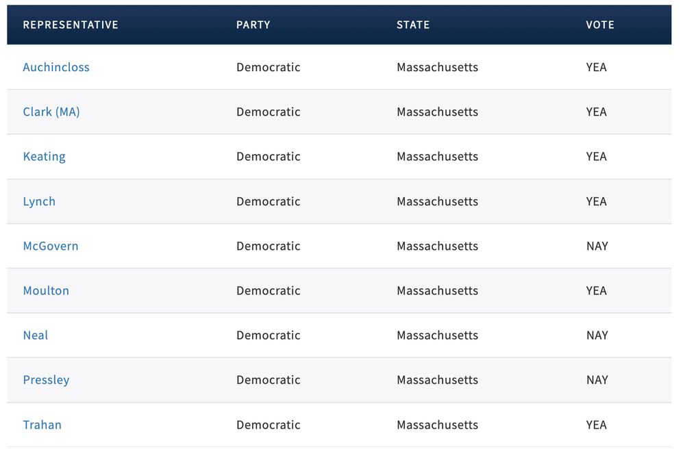Screen dimensions: 685x460
Task: Click the YEA vote in Auchincloss's row
Action: 597,67
